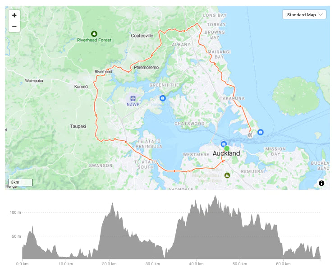Screen dimensions: 335x272
Task: Click the map info icon
Action: click(x=321, y=183)
